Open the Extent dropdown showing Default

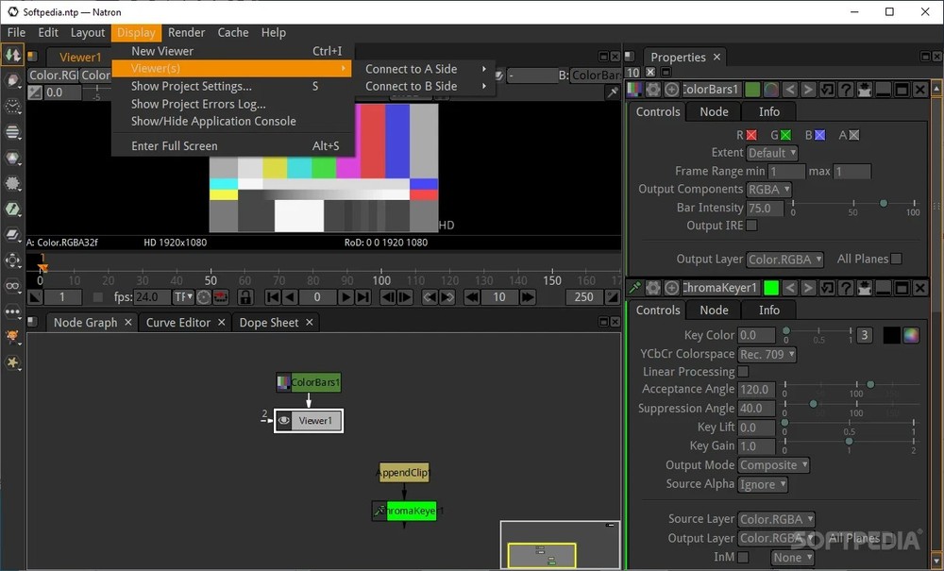(771, 153)
